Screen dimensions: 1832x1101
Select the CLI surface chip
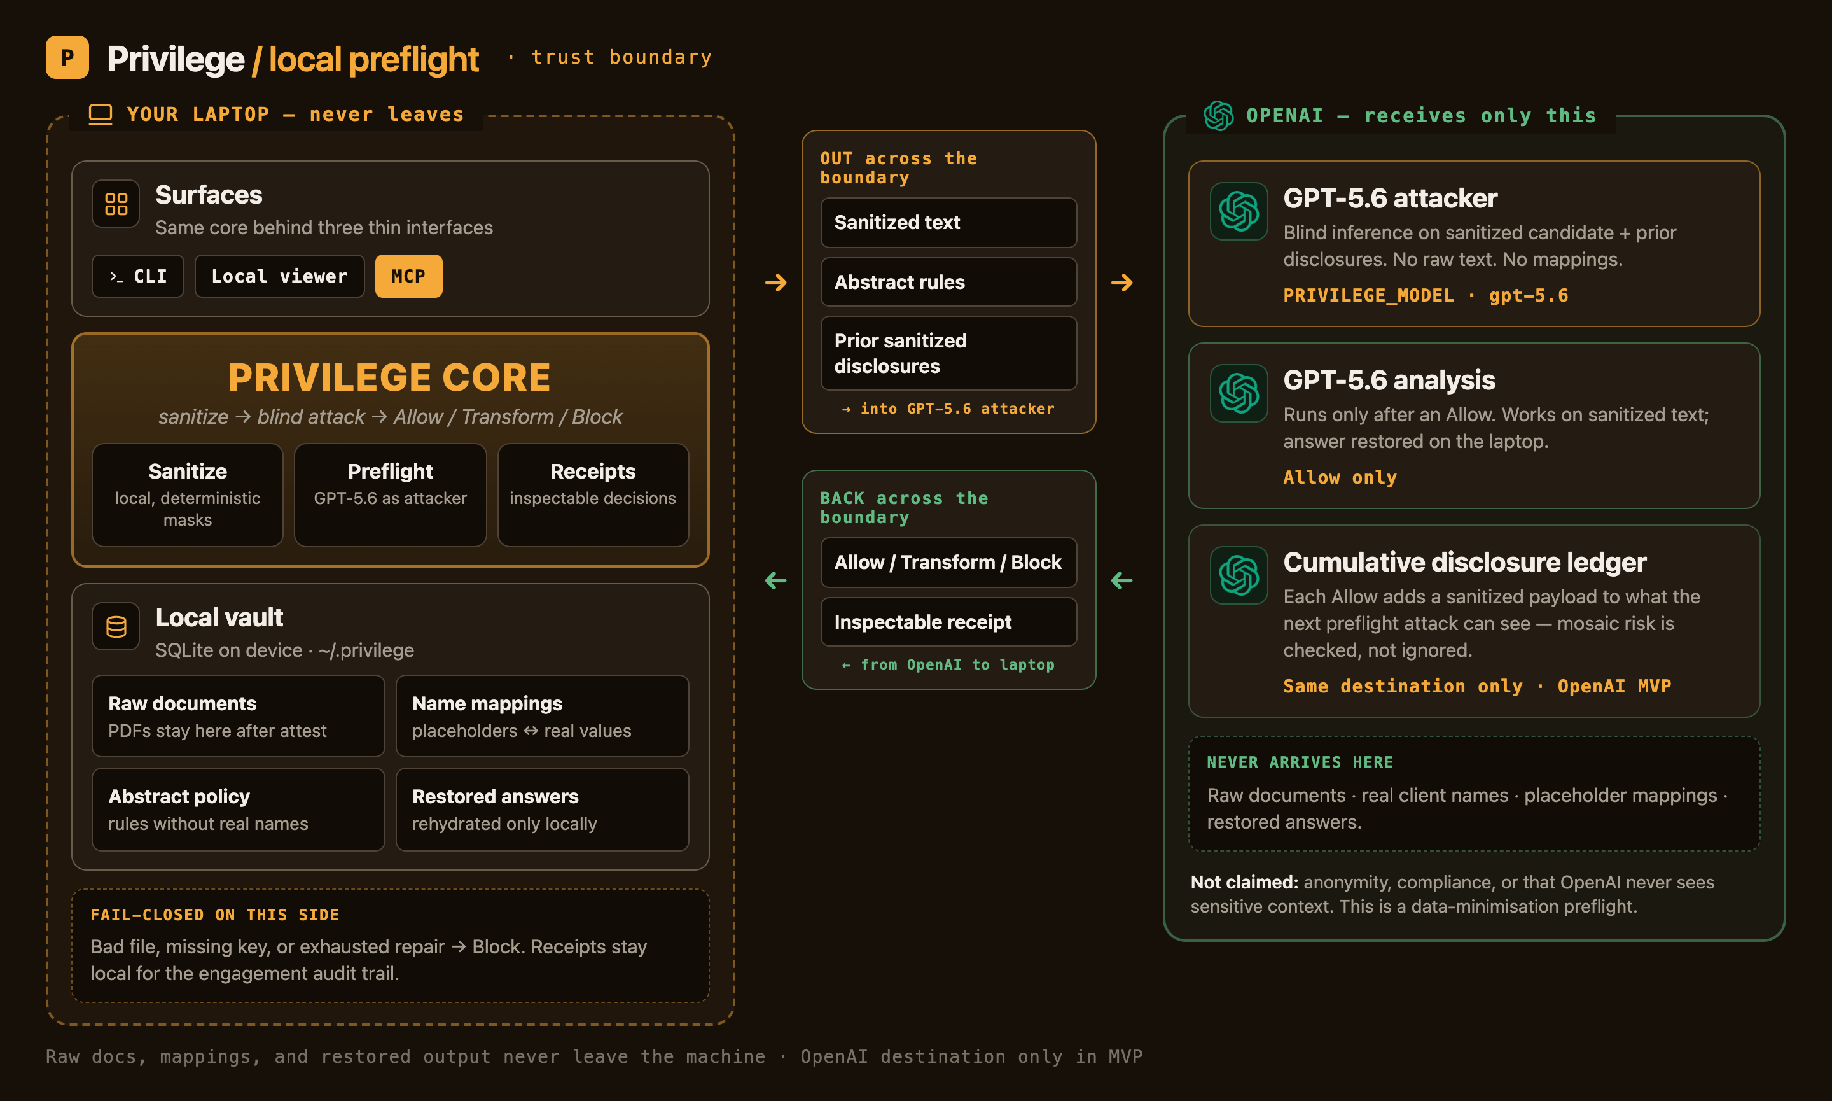138,276
